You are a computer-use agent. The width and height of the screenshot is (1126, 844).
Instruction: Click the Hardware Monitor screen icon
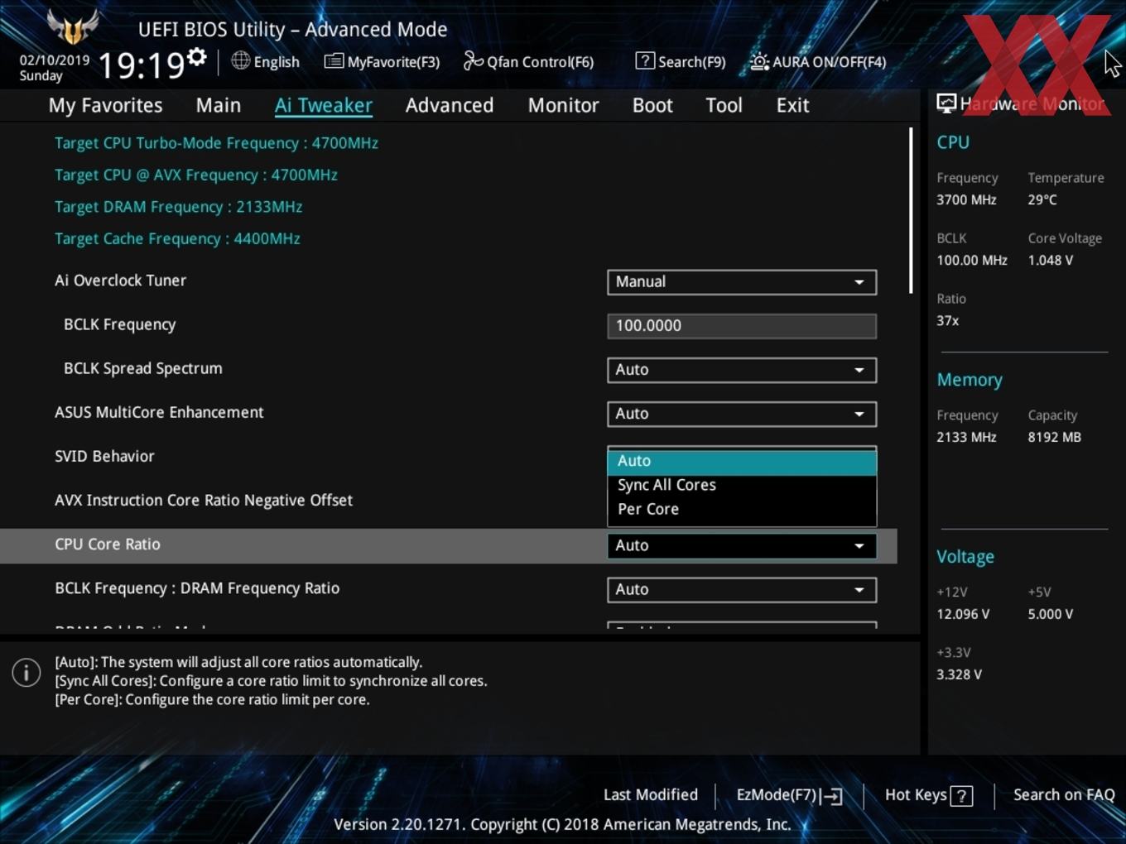tap(946, 103)
